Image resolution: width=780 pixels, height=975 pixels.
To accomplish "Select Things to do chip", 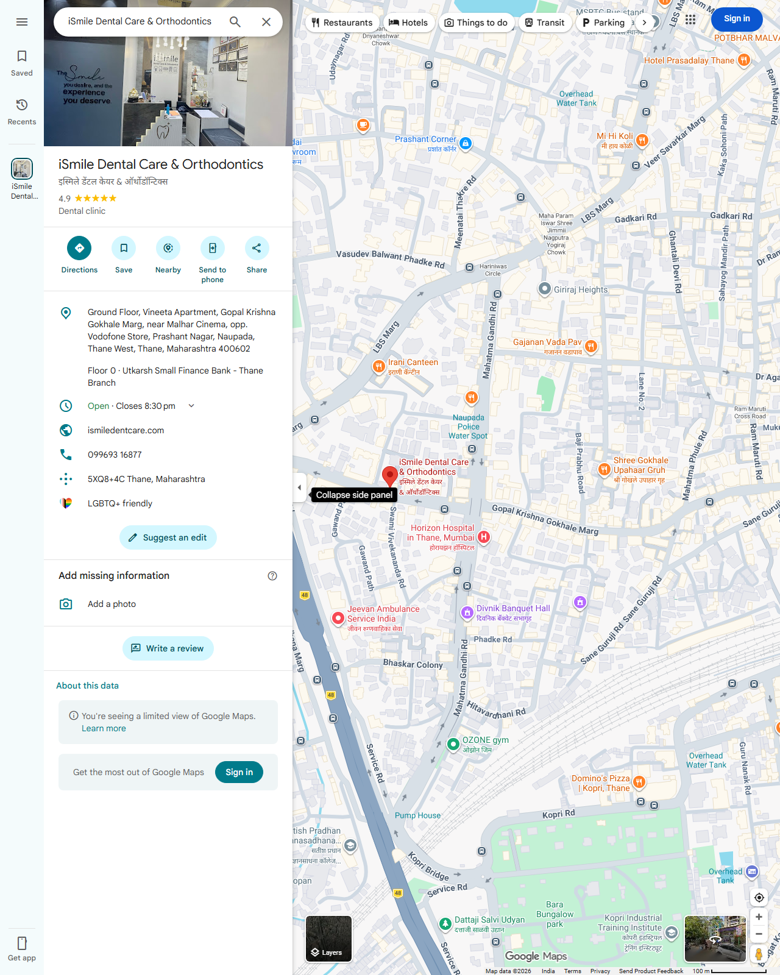I will click(476, 23).
